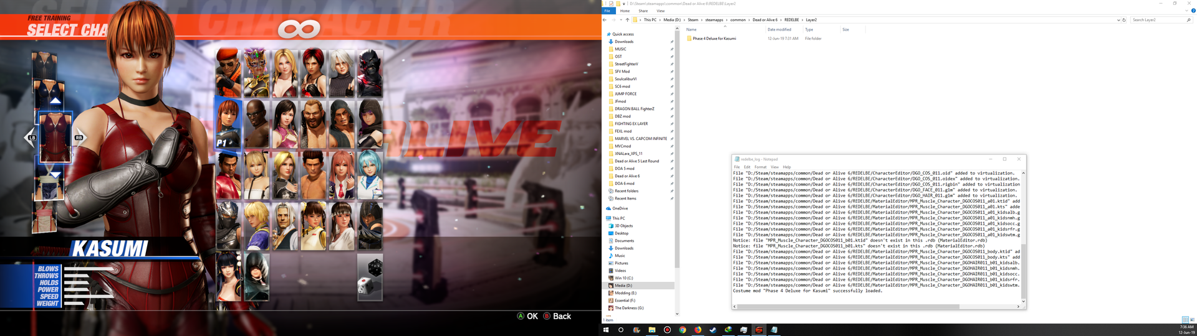Open the Home ribbon tab
1197x336 pixels.
[625, 11]
